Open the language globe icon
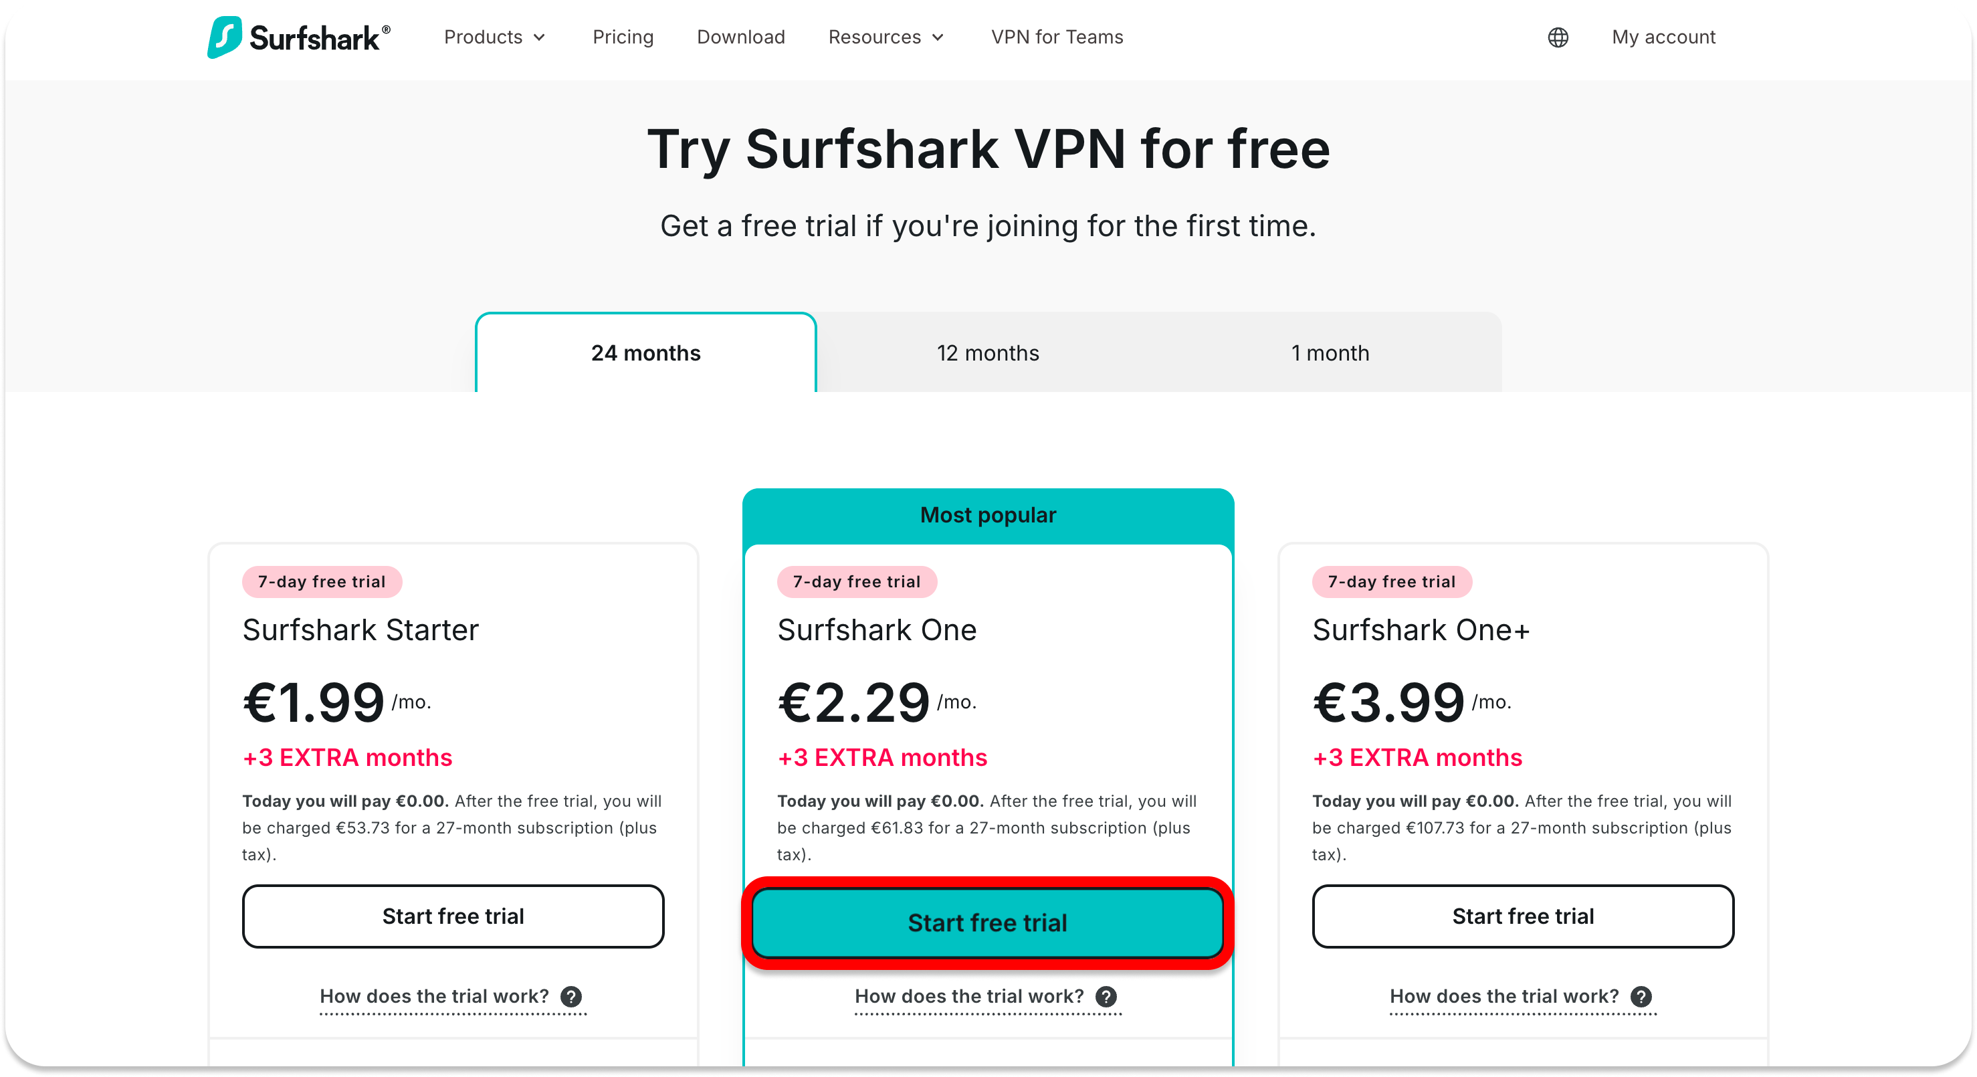 (1557, 37)
